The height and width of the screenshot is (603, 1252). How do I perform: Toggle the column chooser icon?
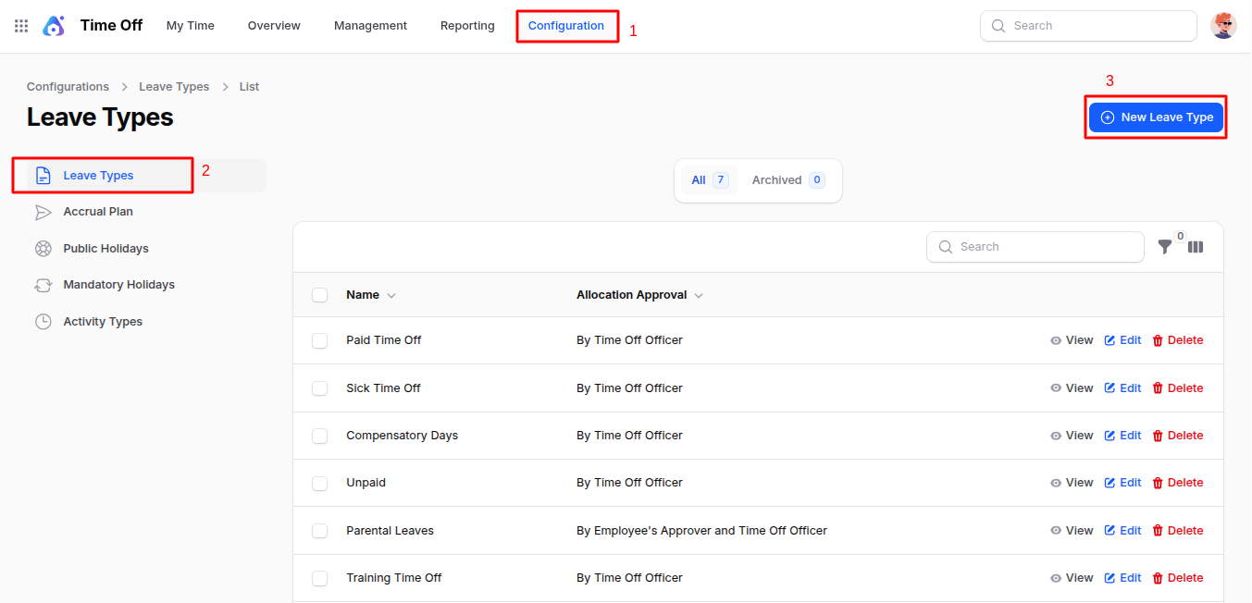1196,247
